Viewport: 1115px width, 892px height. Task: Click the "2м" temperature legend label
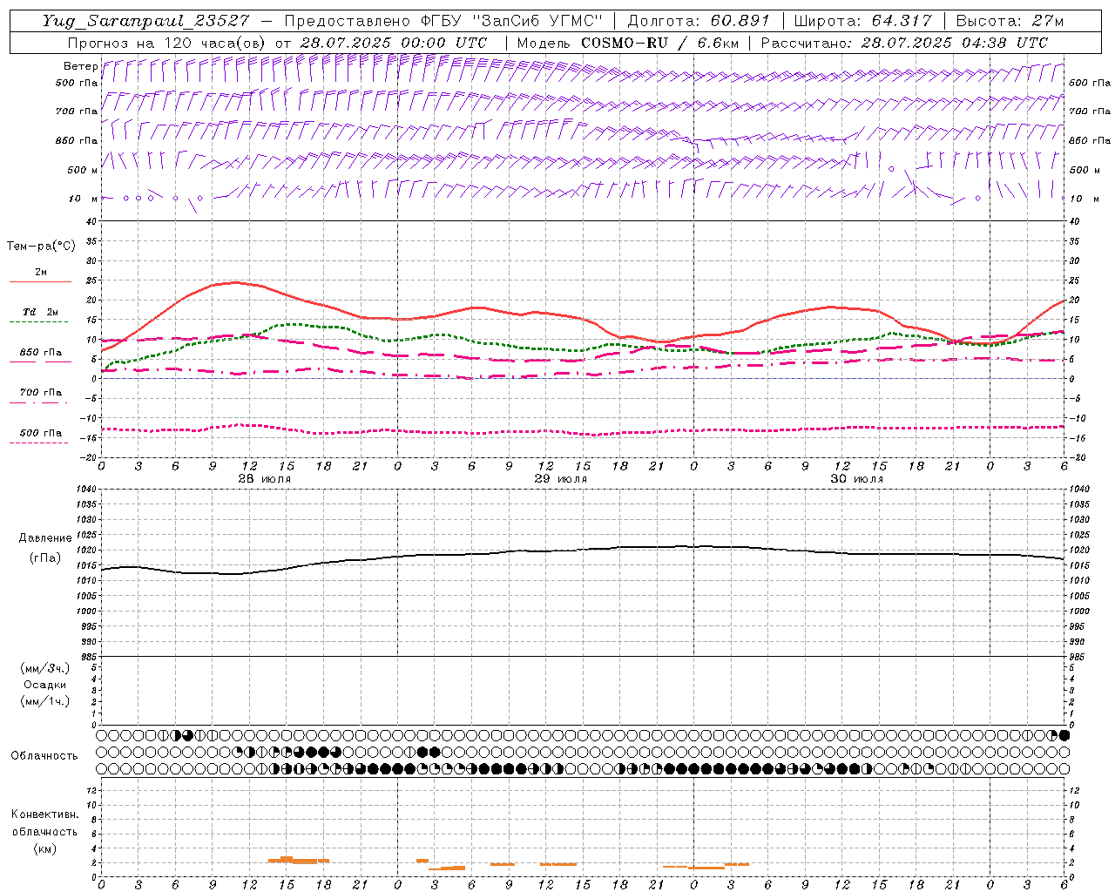(41, 273)
